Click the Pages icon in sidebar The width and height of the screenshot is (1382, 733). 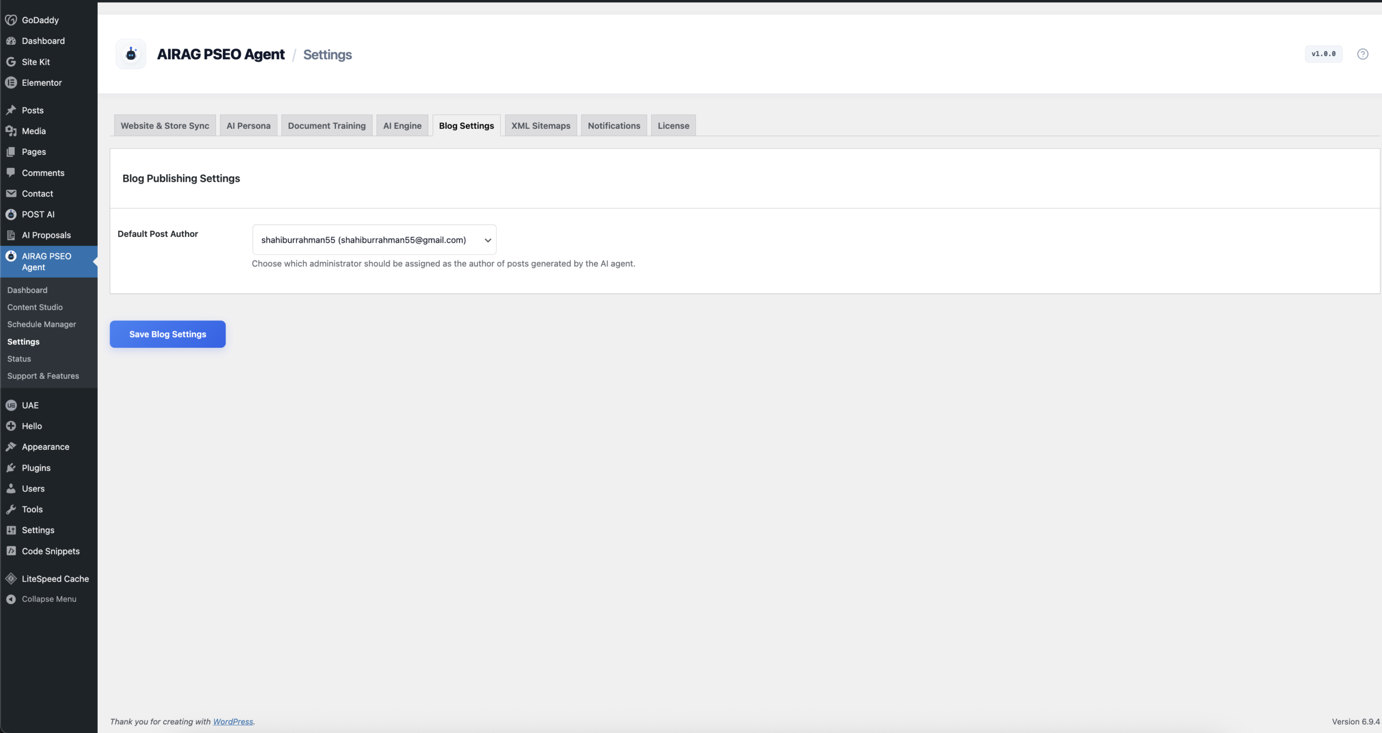[x=11, y=152]
